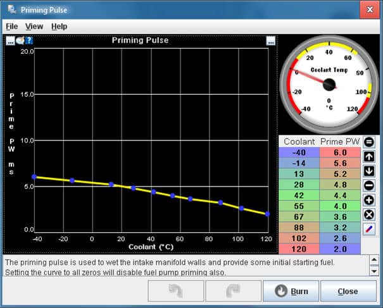
Task: Open the Help menu
Action: tap(60, 27)
